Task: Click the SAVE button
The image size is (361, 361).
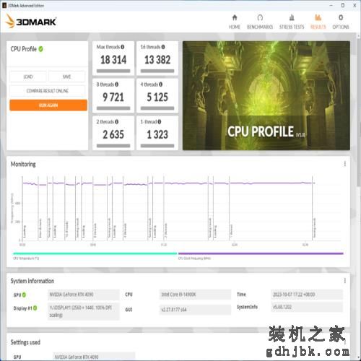Action: pos(66,77)
